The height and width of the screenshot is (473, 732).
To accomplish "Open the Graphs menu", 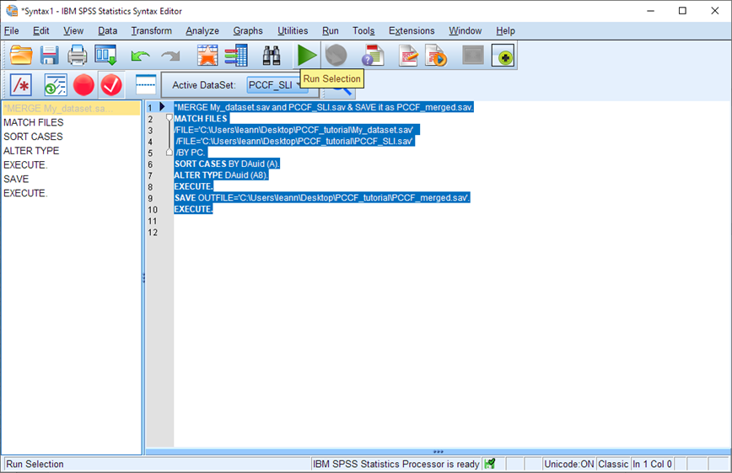I will pyautogui.click(x=248, y=31).
